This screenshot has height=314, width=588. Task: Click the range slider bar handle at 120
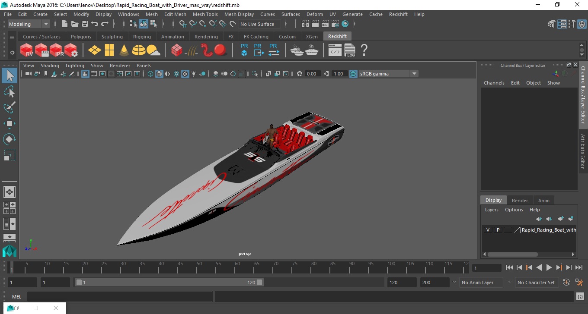[x=259, y=283]
